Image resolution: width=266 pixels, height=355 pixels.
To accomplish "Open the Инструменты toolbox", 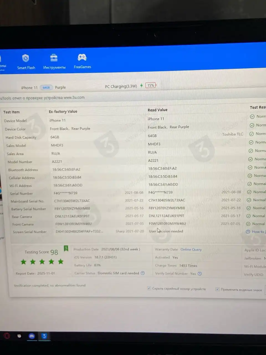I will tap(54, 62).
